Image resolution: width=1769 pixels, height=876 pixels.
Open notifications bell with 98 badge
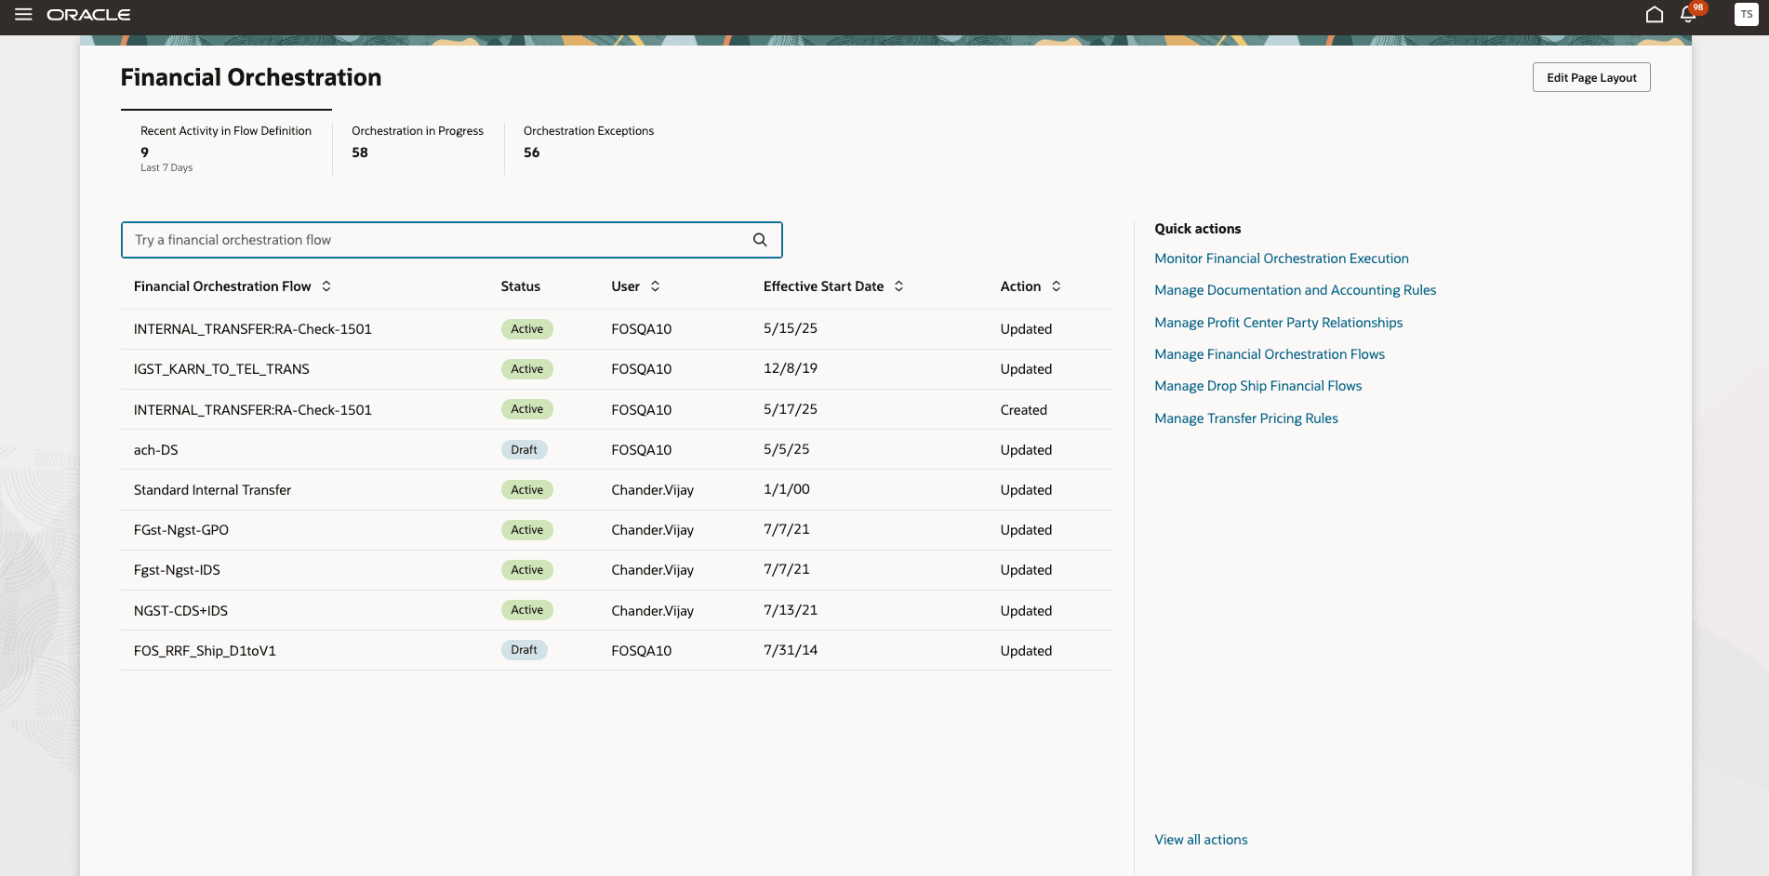(1689, 14)
